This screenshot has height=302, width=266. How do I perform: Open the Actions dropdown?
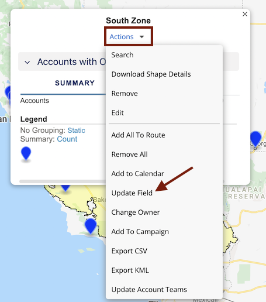coord(127,36)
